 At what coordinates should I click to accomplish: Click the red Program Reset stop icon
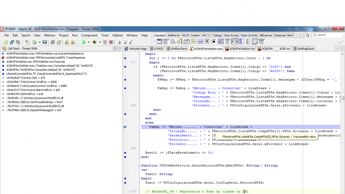pos(111,42)
